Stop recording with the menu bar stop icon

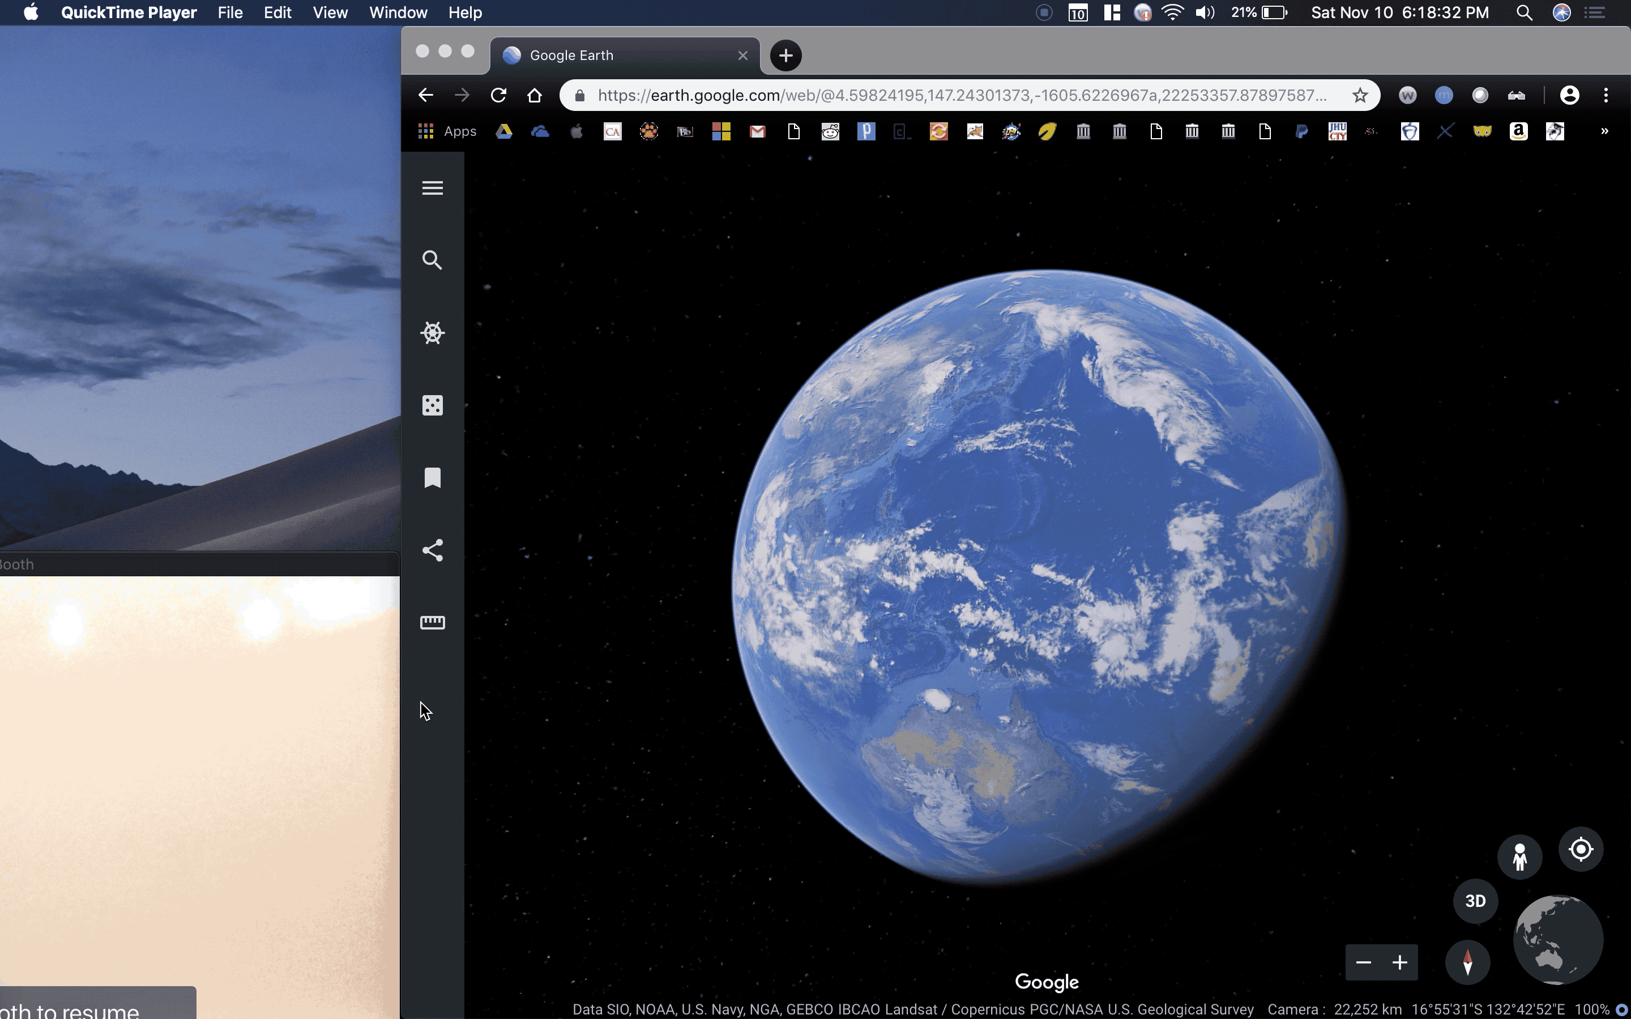click(1044, 13)
